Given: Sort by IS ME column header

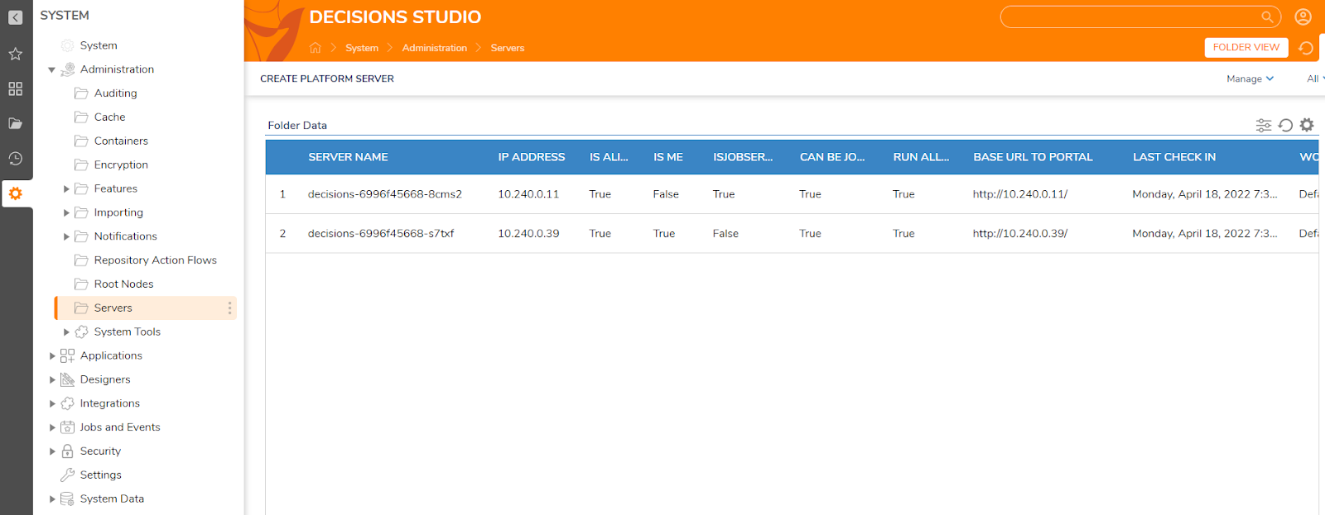Looking at the screenshot, I should (667, 157).
